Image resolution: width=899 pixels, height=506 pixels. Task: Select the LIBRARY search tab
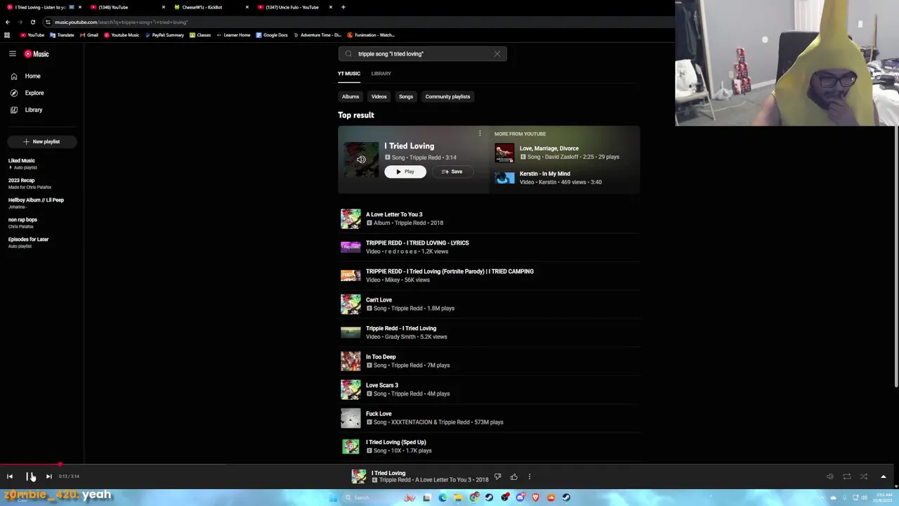[381, 73]
